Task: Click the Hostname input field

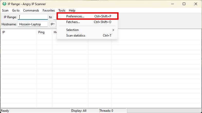Action: pos(33,24)
